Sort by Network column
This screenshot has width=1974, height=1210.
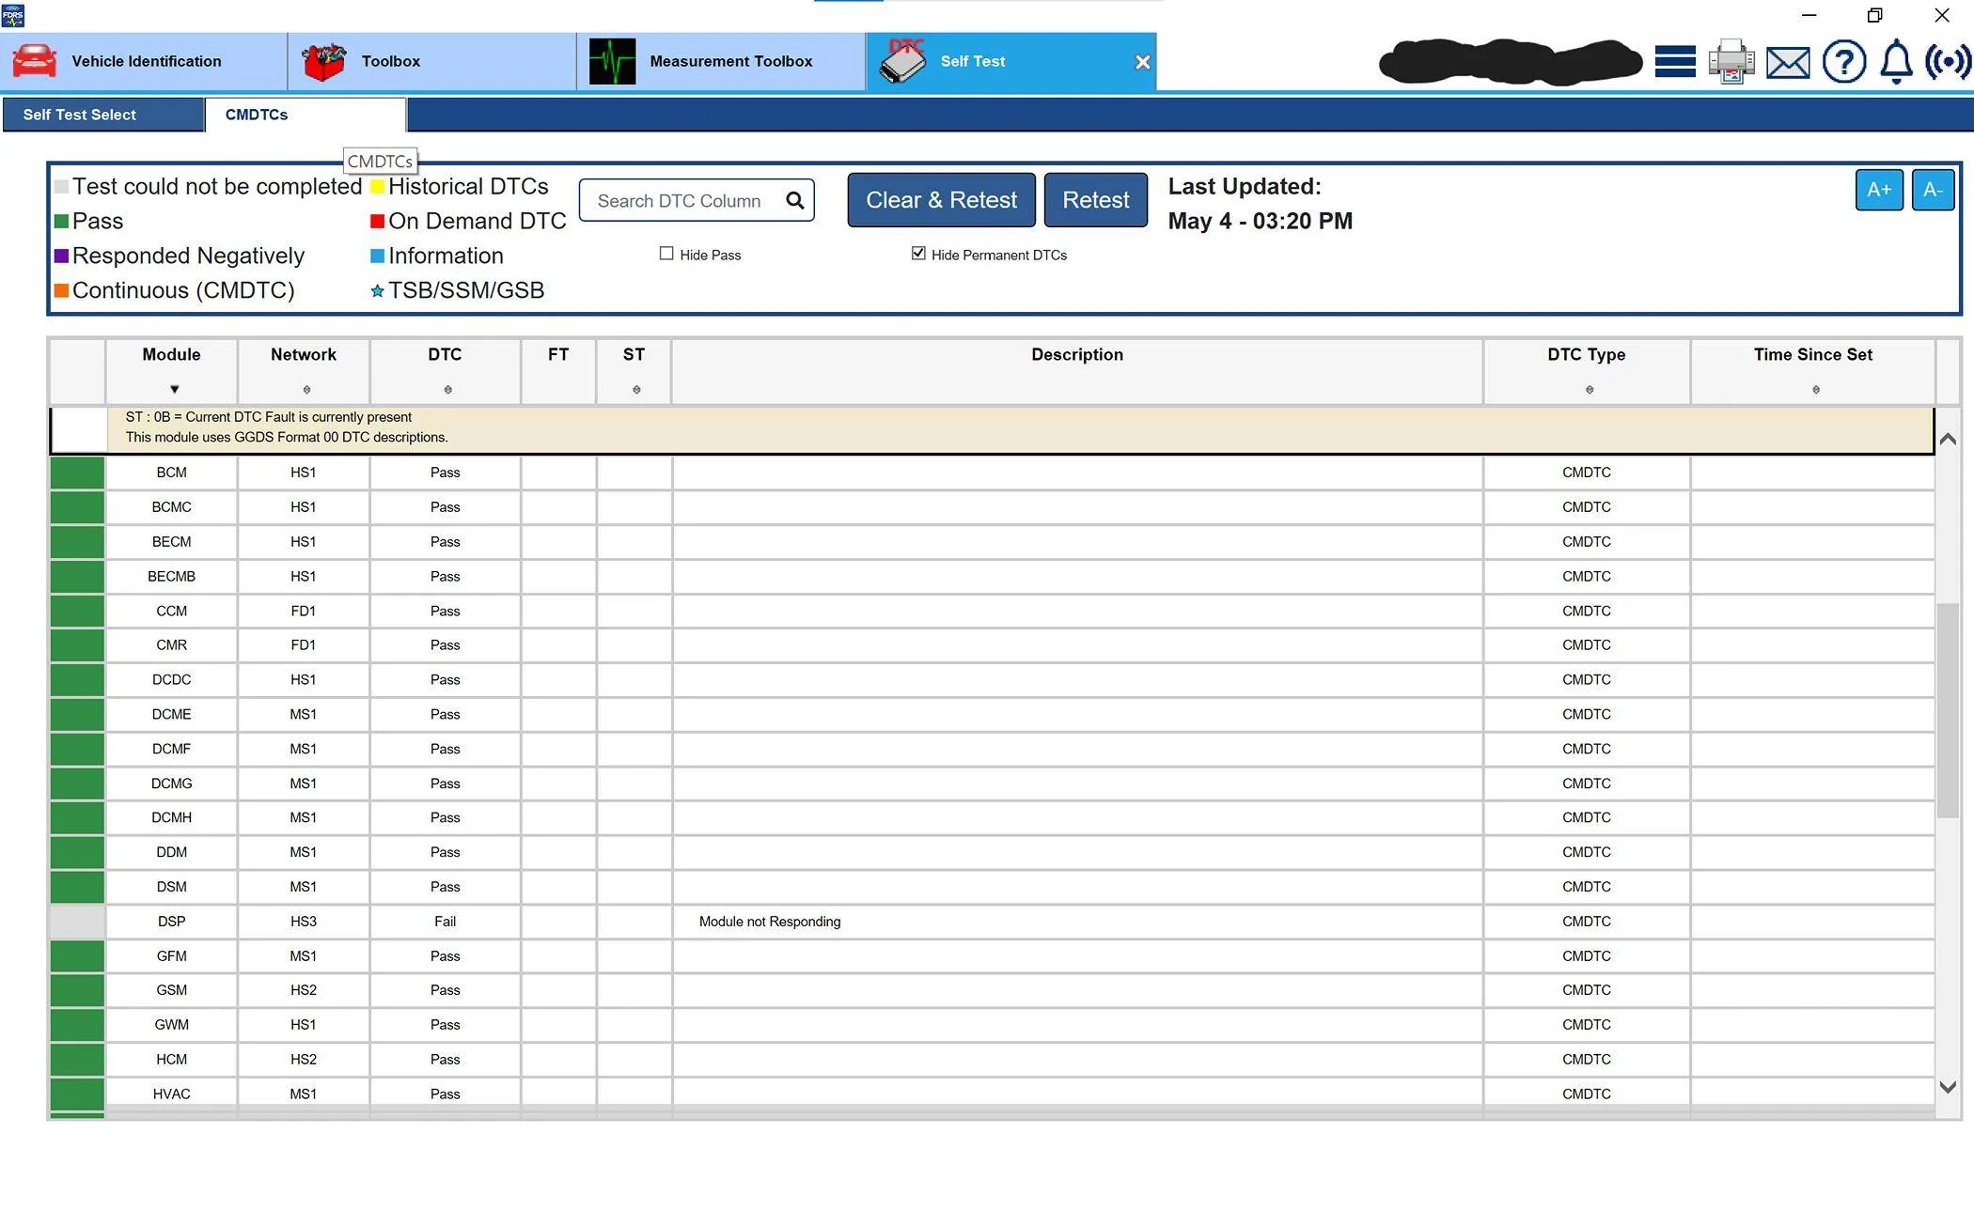click(x=306, y=390)
